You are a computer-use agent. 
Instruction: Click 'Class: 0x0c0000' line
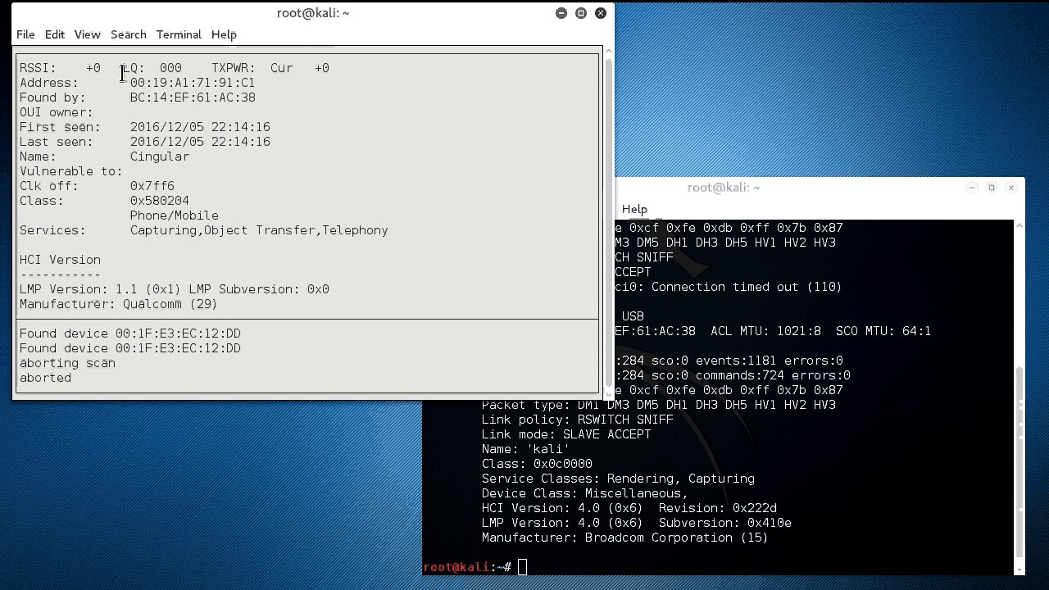[537, 464]
